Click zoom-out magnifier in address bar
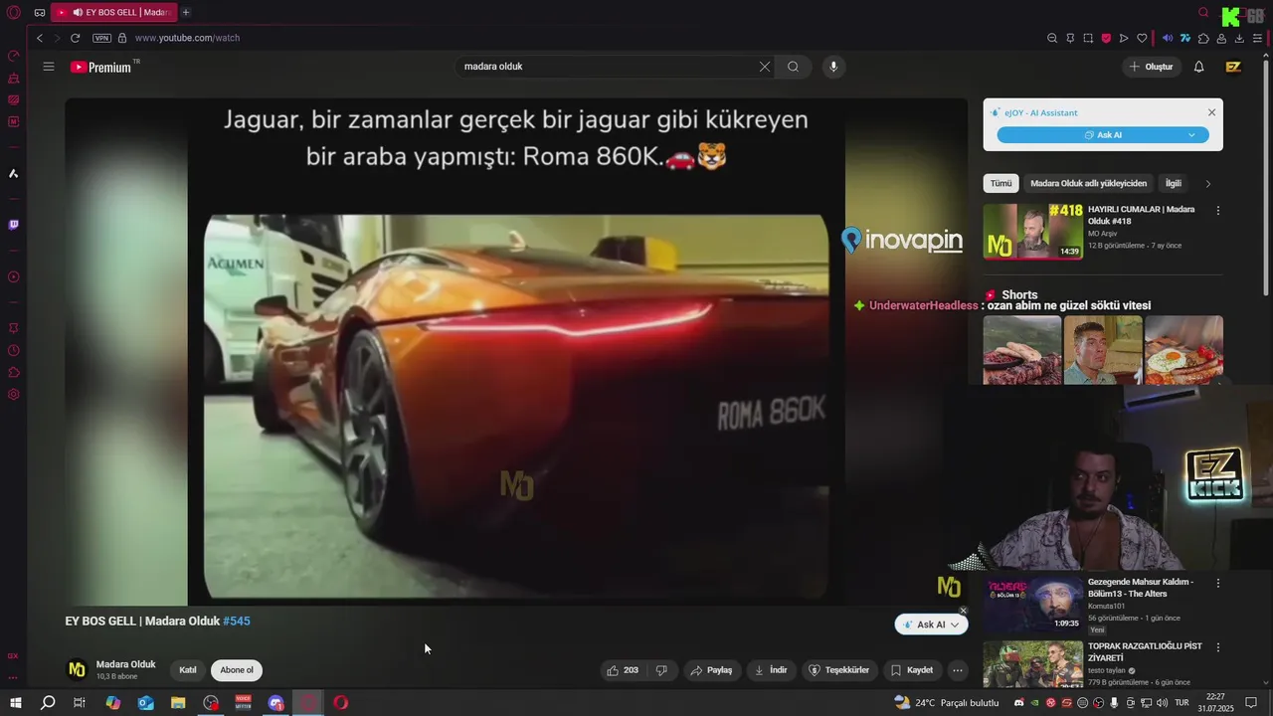The image size is (1273, 716). [1052, 38]
